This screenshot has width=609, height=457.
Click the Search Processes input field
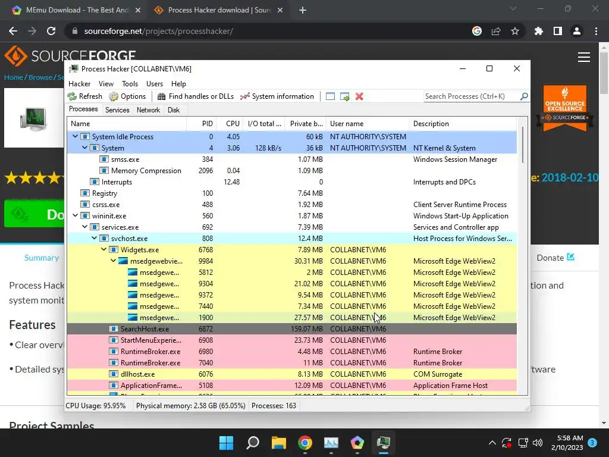point(471,96)
